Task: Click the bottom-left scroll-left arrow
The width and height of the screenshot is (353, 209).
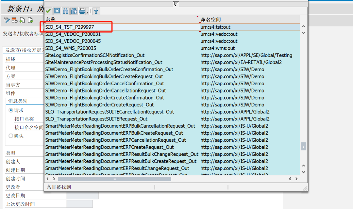Action: point(47,179)
